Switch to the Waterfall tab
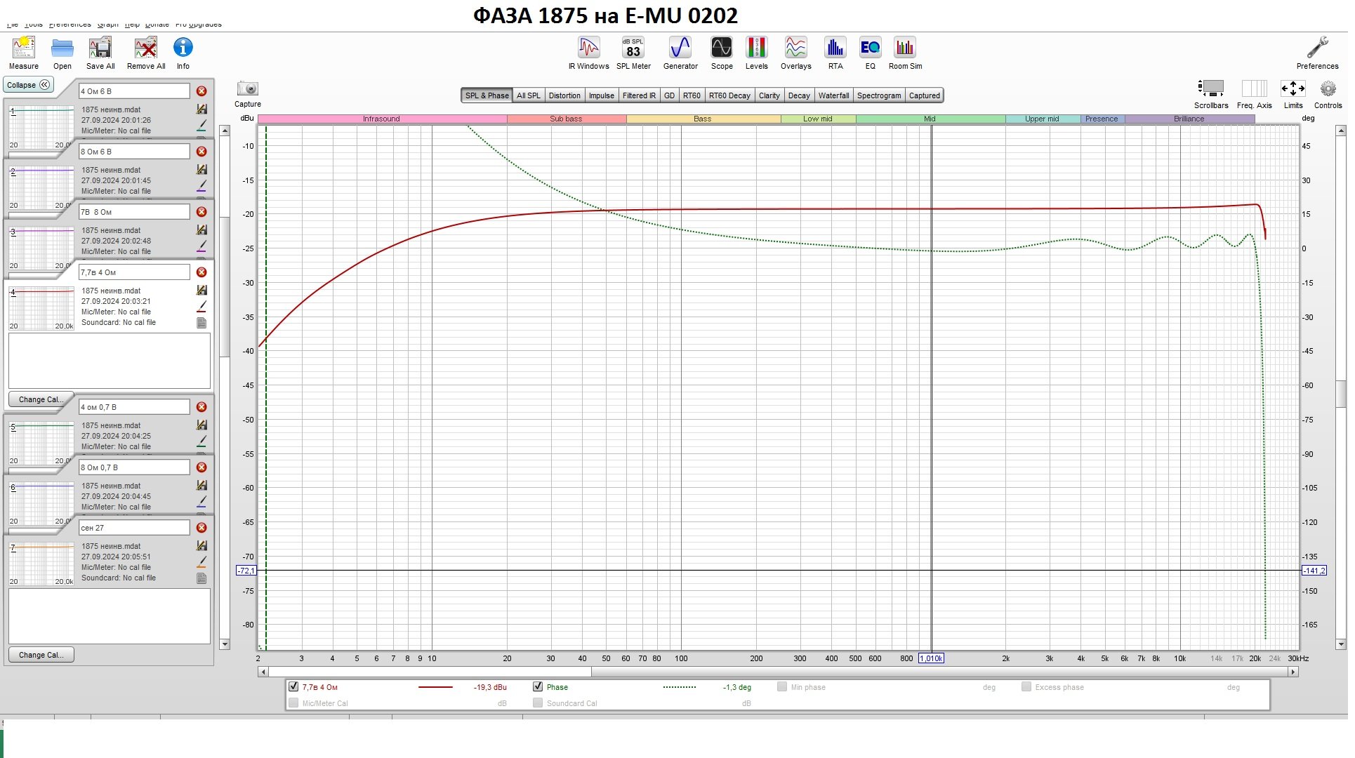1355x758 pixels. click(833, 95)
